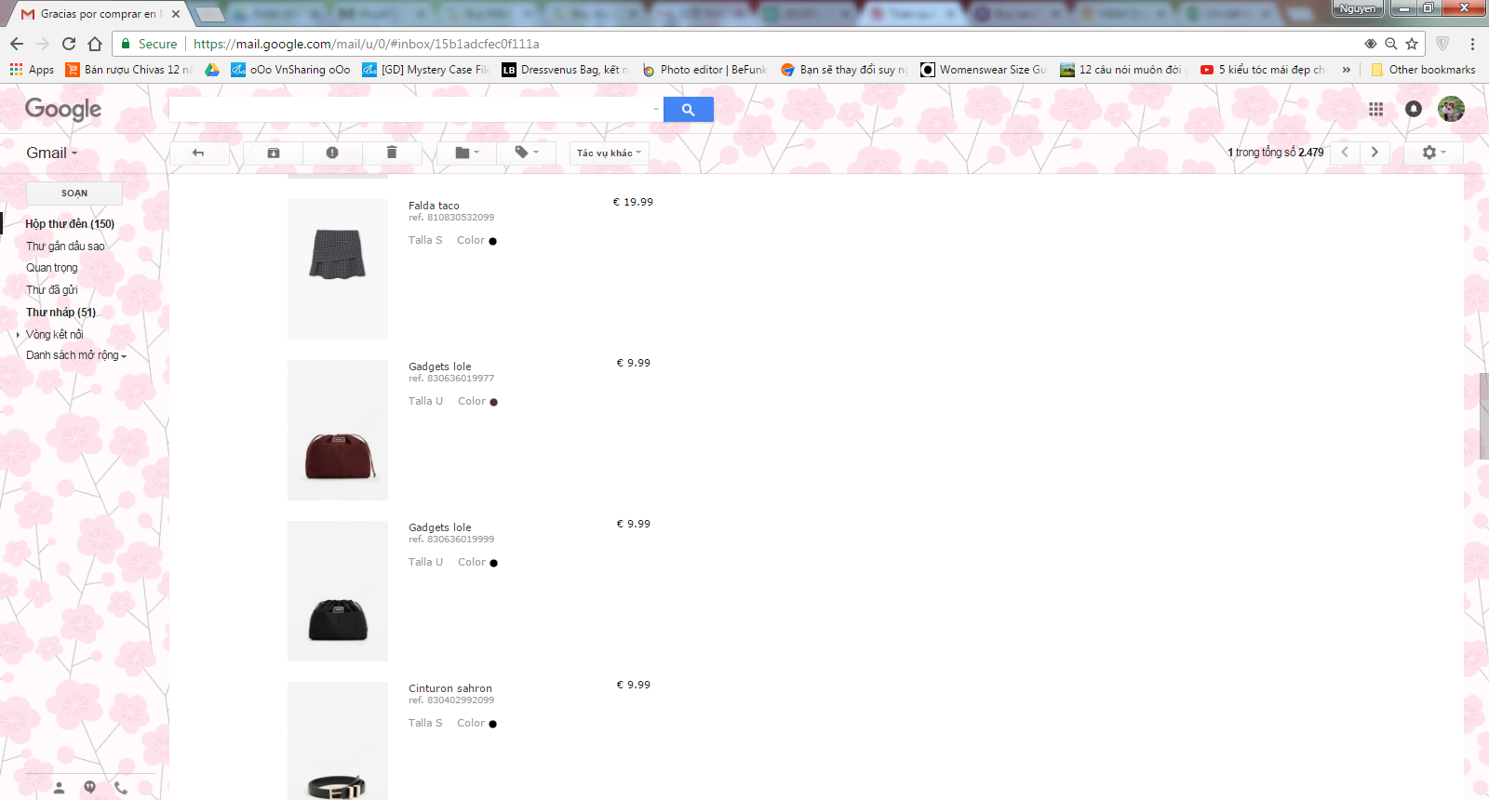Delete the email with the trash icon
This screenshot has height=800, width=1489.
click(392, 153)
